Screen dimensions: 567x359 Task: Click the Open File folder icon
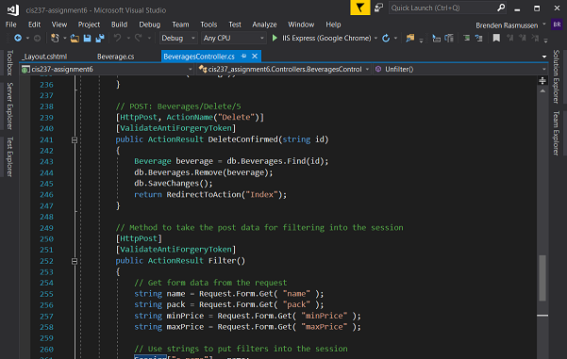[x=75, y=38]
